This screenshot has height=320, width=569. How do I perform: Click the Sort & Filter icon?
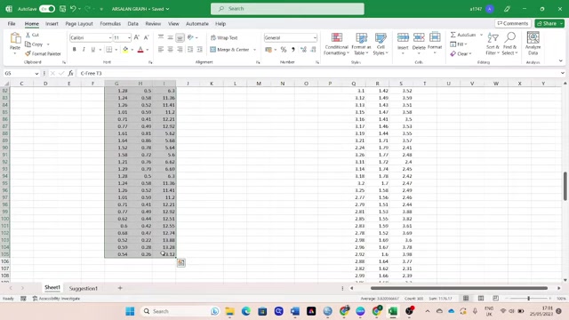click(493, 44)
